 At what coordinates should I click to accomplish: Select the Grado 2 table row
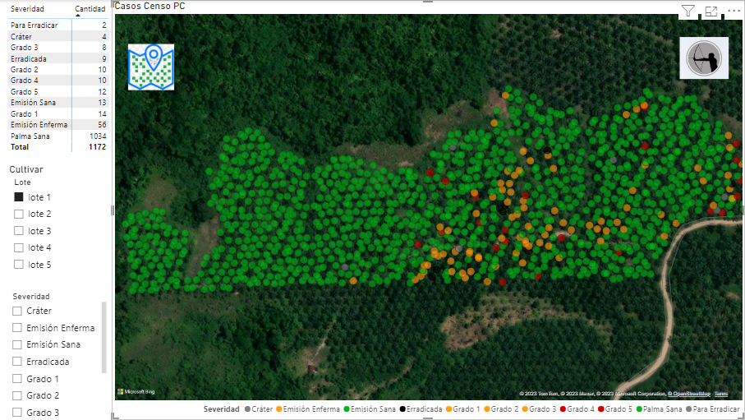click(58, 69)
